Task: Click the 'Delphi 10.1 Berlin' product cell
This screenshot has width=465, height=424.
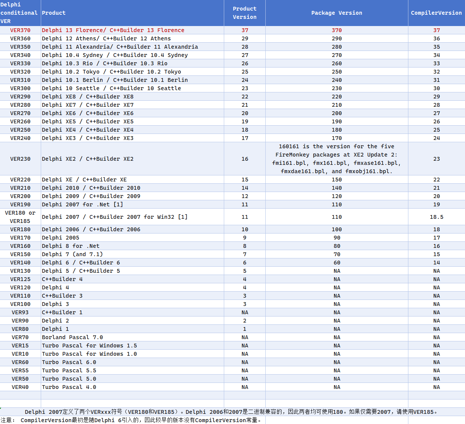Action: click(132, 80)
